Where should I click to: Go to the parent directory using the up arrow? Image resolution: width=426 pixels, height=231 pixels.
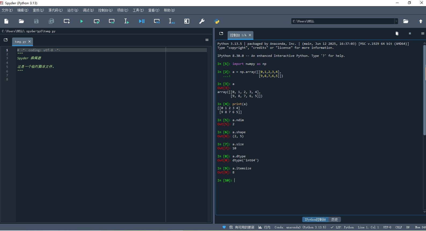pyautogui.click(x=421, y=21)
